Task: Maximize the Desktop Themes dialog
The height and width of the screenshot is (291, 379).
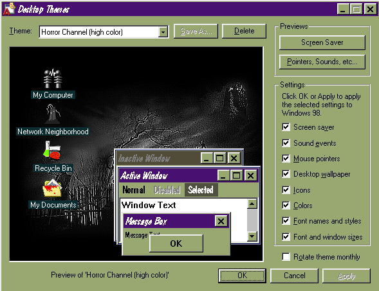Action: point(356,10)
